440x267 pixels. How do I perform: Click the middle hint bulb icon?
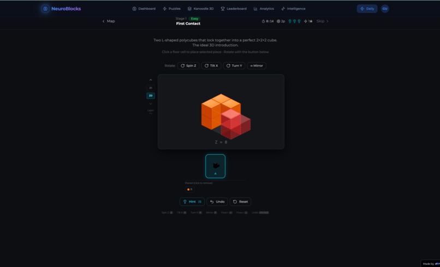[294, 21]
